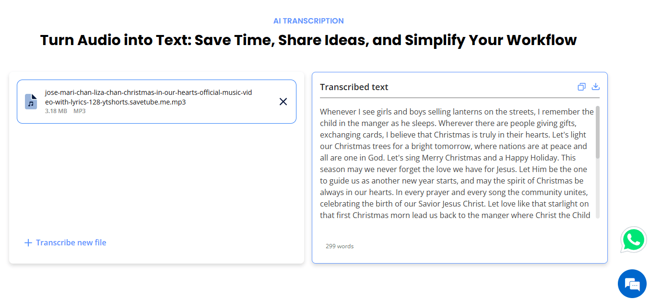
Task: Click the Turn Audio into Text headline
Action: coord(308,40)
